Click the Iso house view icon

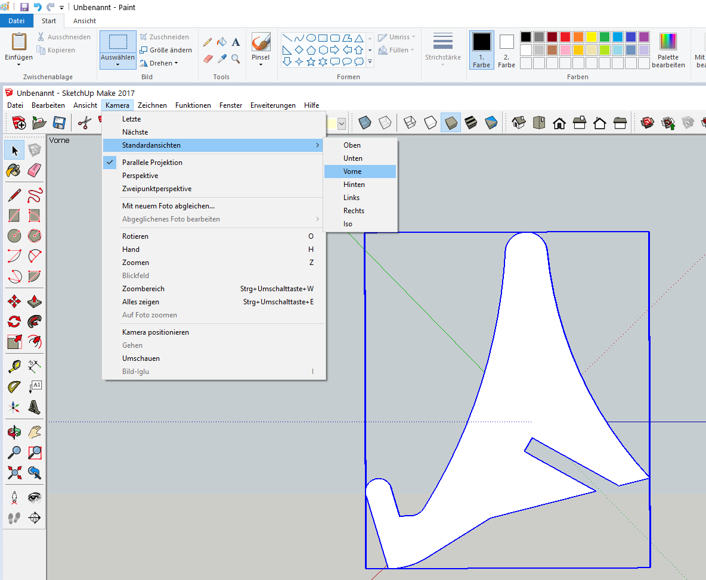[519, 123]
